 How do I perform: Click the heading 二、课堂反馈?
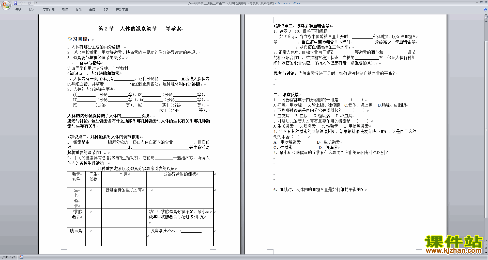[286, 95]
